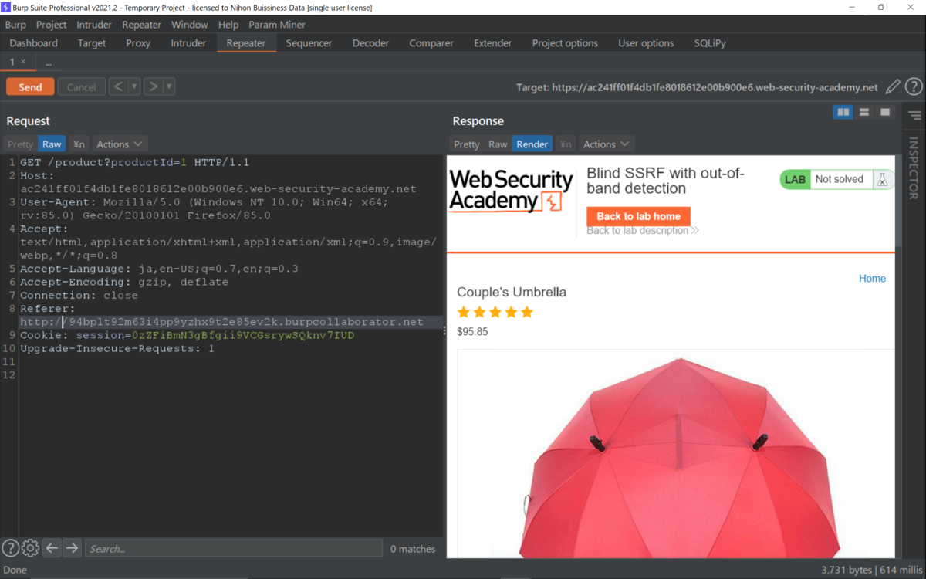The width and height of the screenshot is (926, 579).
Task: Jump to previous search match arrow
Action: [52, 548]
